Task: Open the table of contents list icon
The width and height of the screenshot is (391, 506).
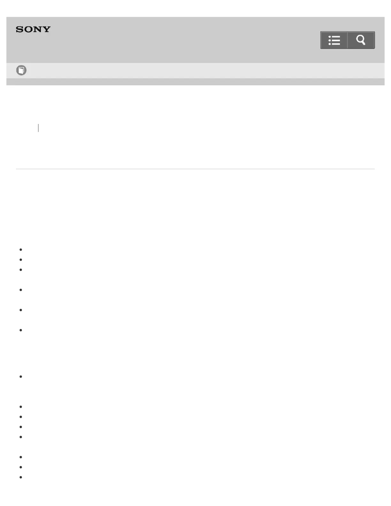Action: (334, 40)
